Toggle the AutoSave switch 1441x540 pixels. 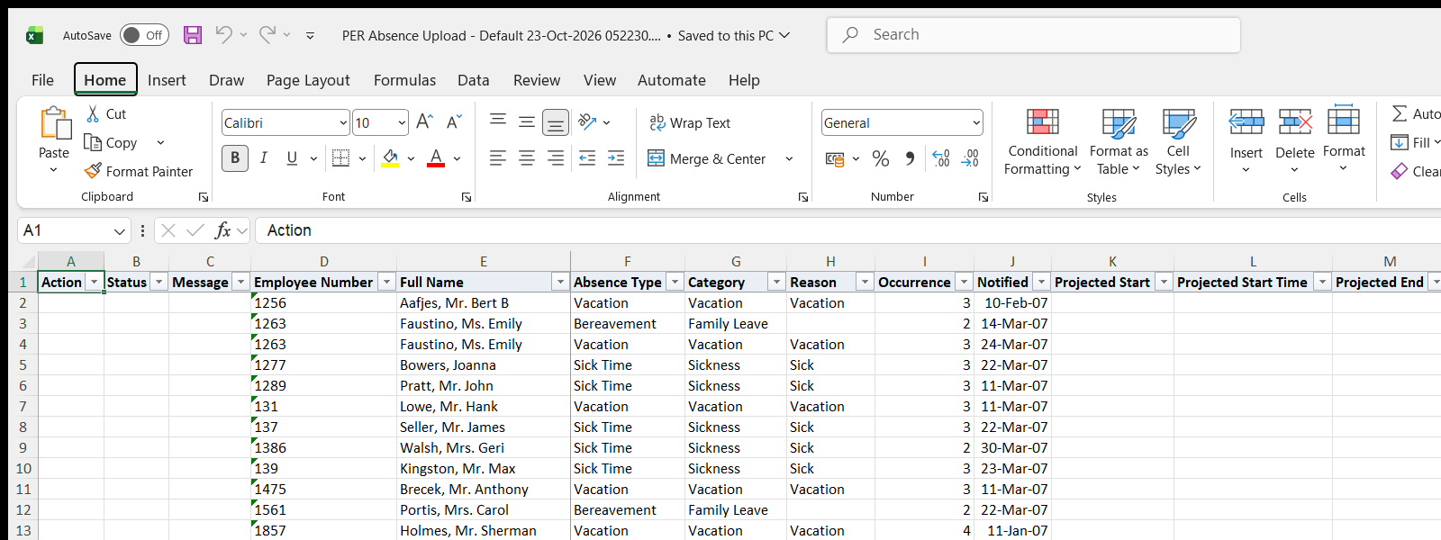144,35
